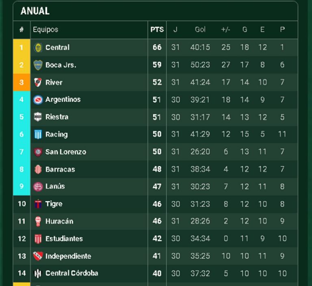312x286 pixels.
Task: Click the San Lorenzo badge icon
Action: [x=38, y=152]
